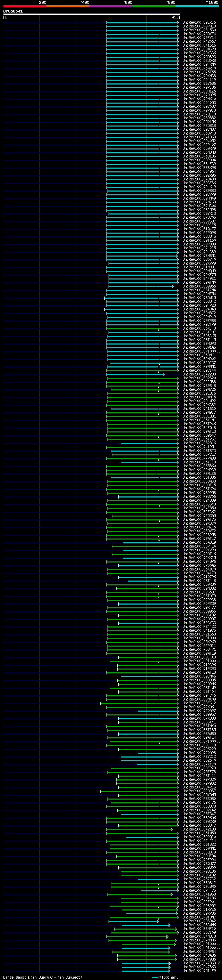Screen dimensions: 222x980
Task: Click the orange ~40% identity legend bar
Action: click(68, 6)
